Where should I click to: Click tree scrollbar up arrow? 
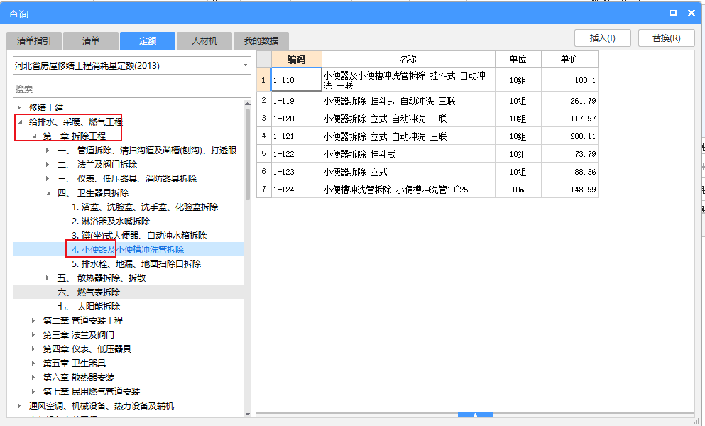(248, 104)
